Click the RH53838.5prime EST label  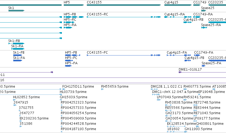179,102
